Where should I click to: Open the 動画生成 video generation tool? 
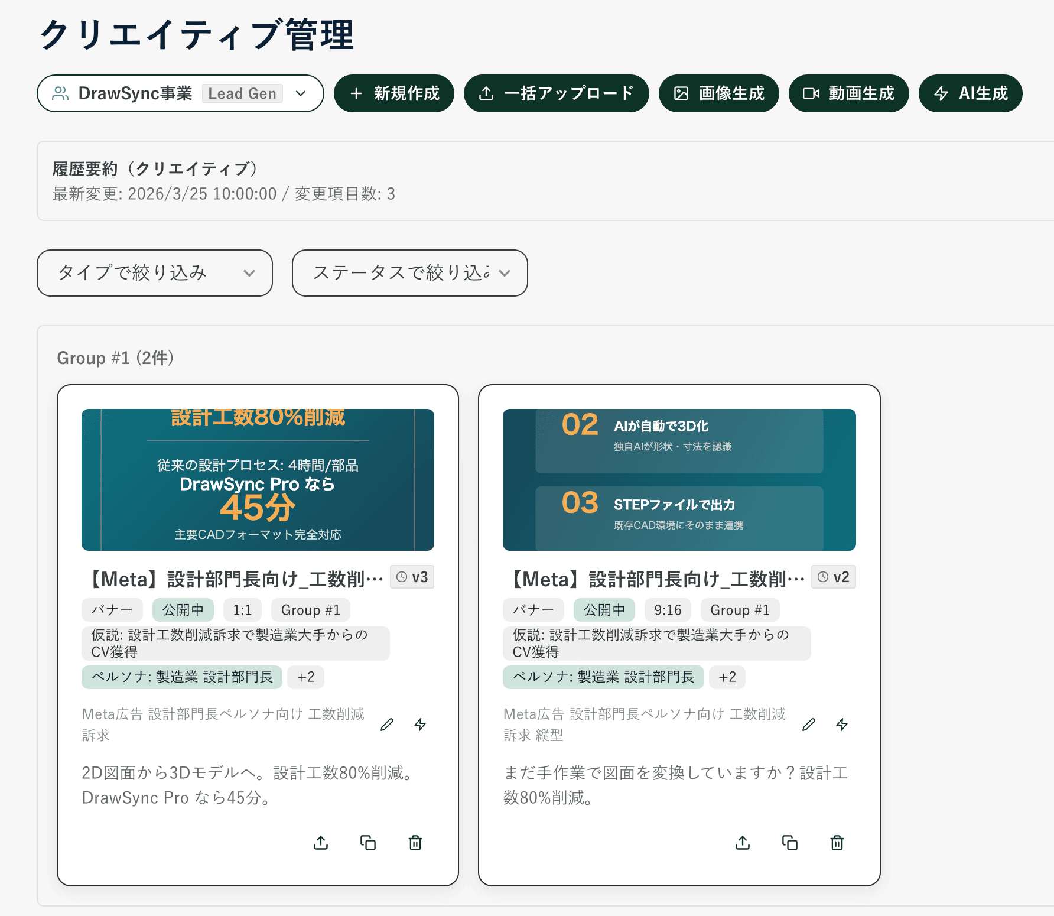848,93
